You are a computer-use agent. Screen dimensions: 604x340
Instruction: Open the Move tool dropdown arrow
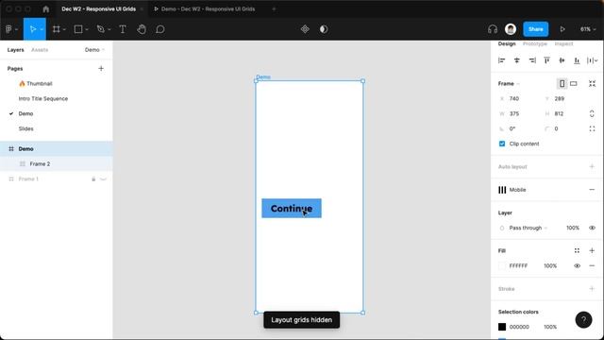point(42,29)
